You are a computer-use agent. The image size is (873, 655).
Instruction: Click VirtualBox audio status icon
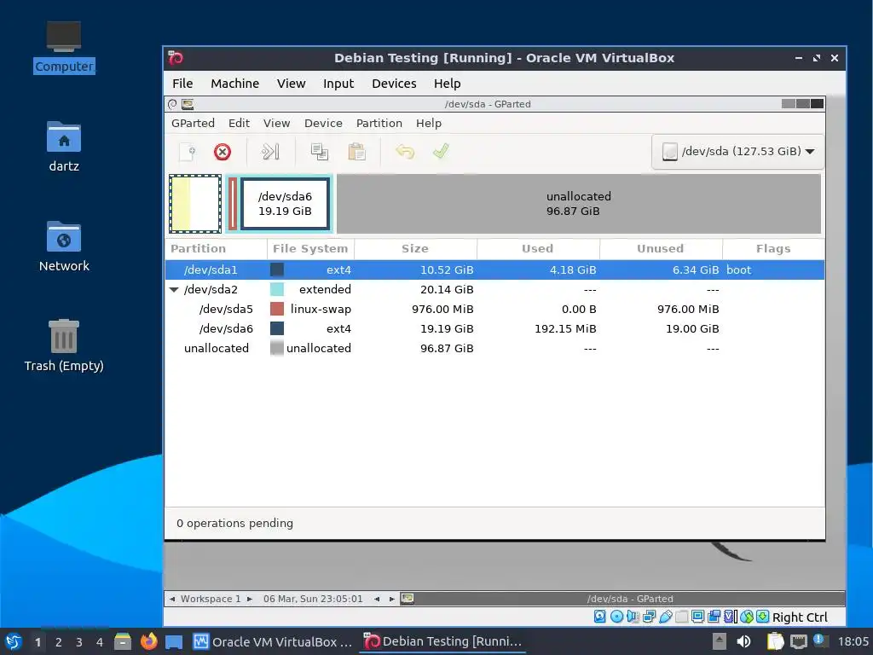[633, 617]
